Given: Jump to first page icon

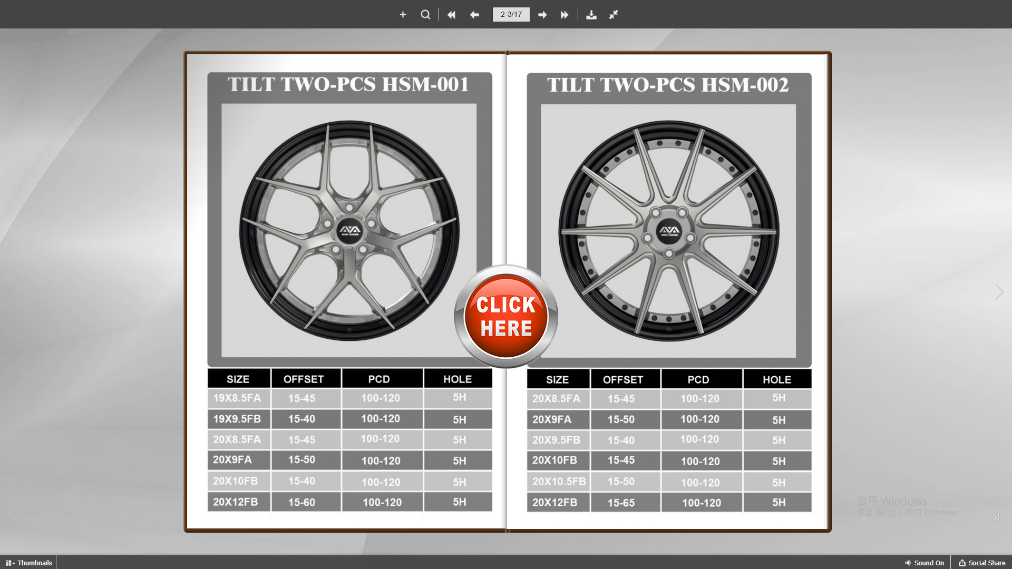Looking at the screenshot, I should point(451,15).
